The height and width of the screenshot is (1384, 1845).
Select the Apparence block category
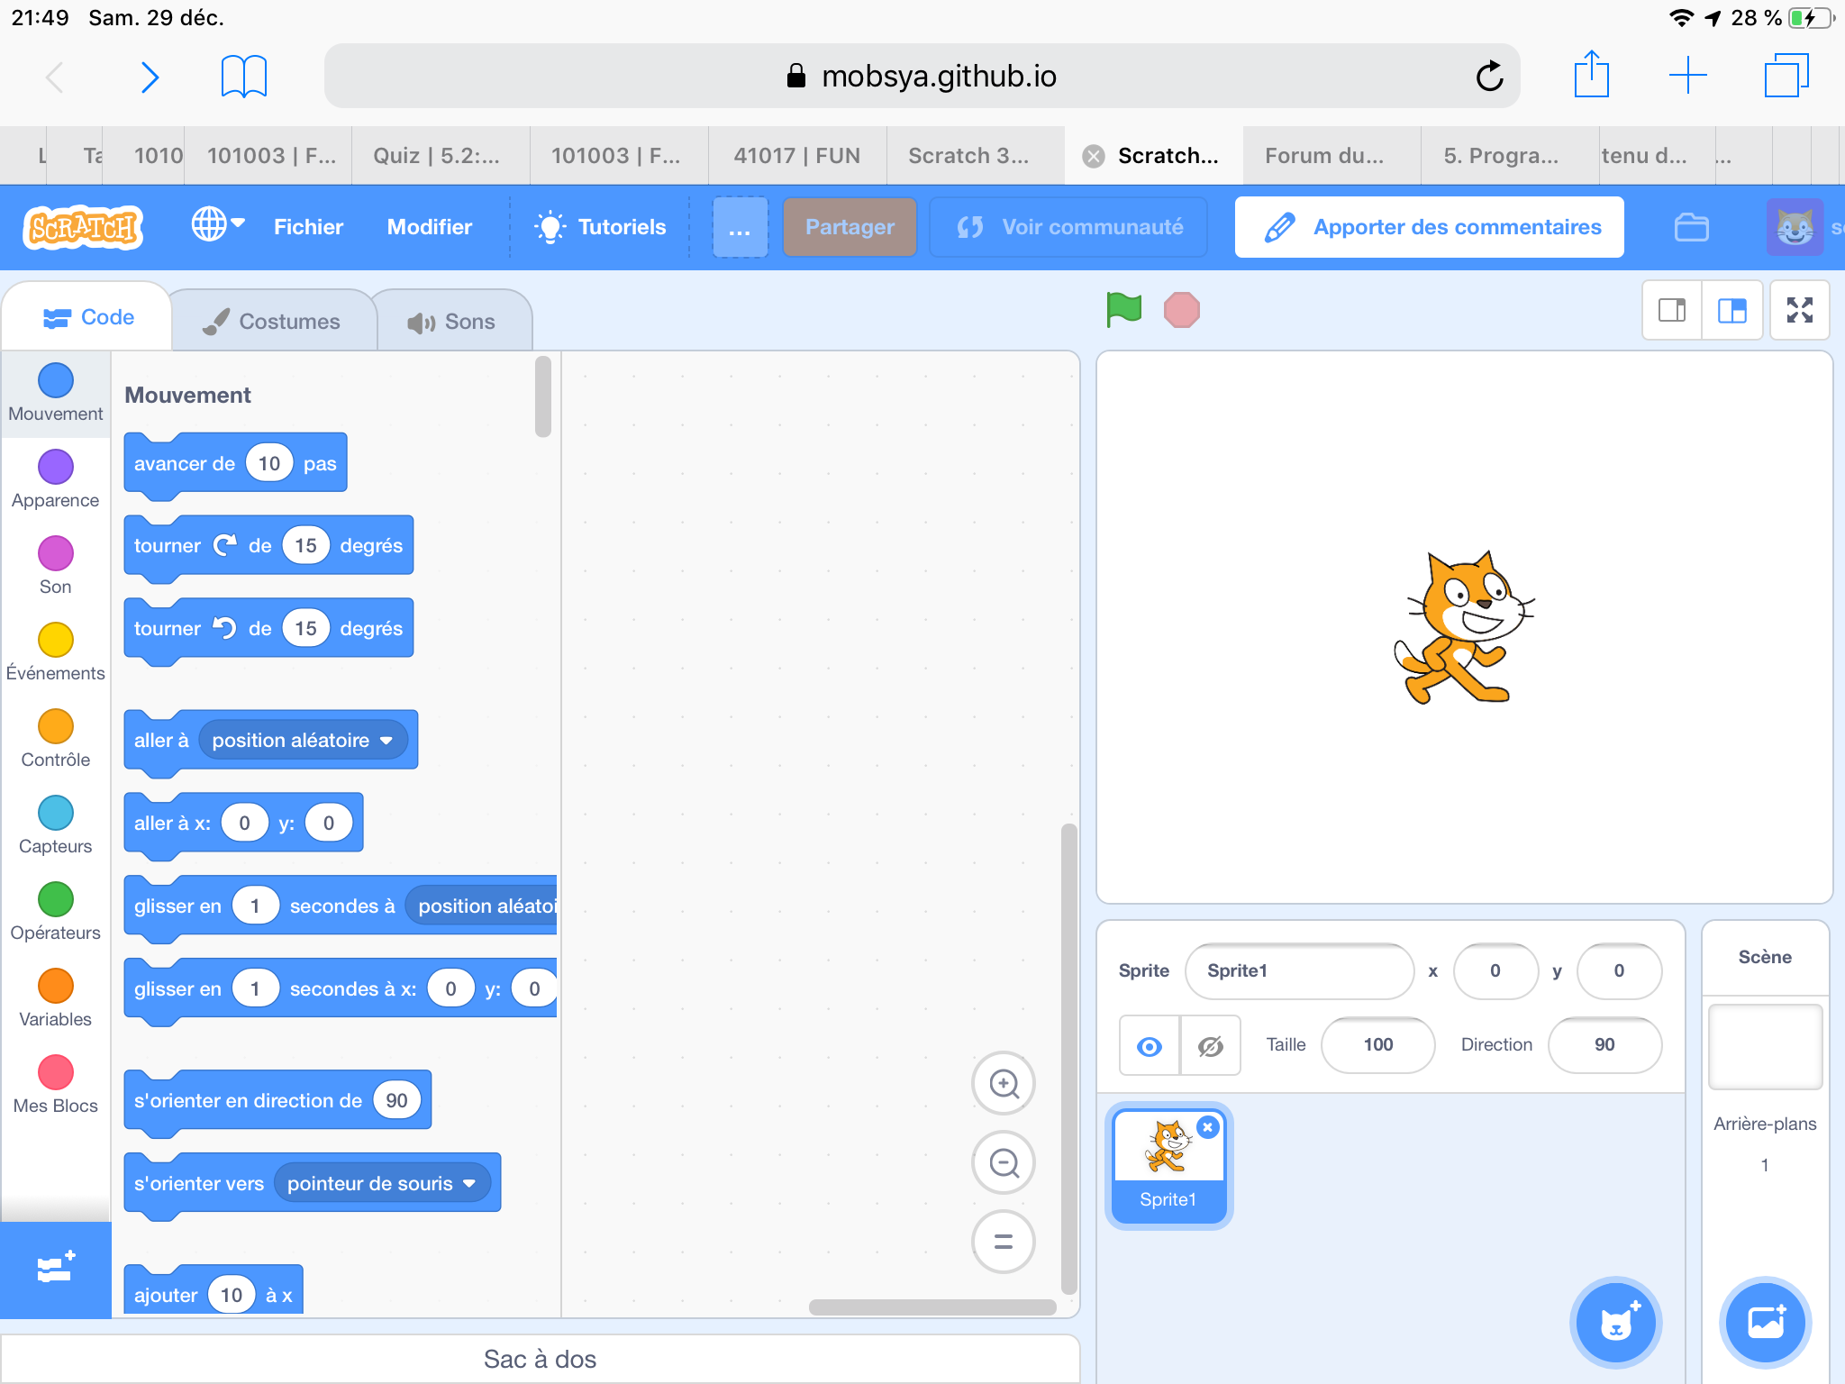(x=56, y=479)
